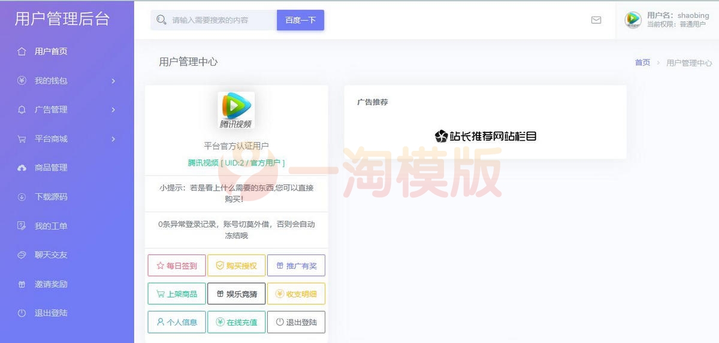719x343 pixels.
Task: Click the gift icon beside 邀请奖励
Action: coord(22,284)
